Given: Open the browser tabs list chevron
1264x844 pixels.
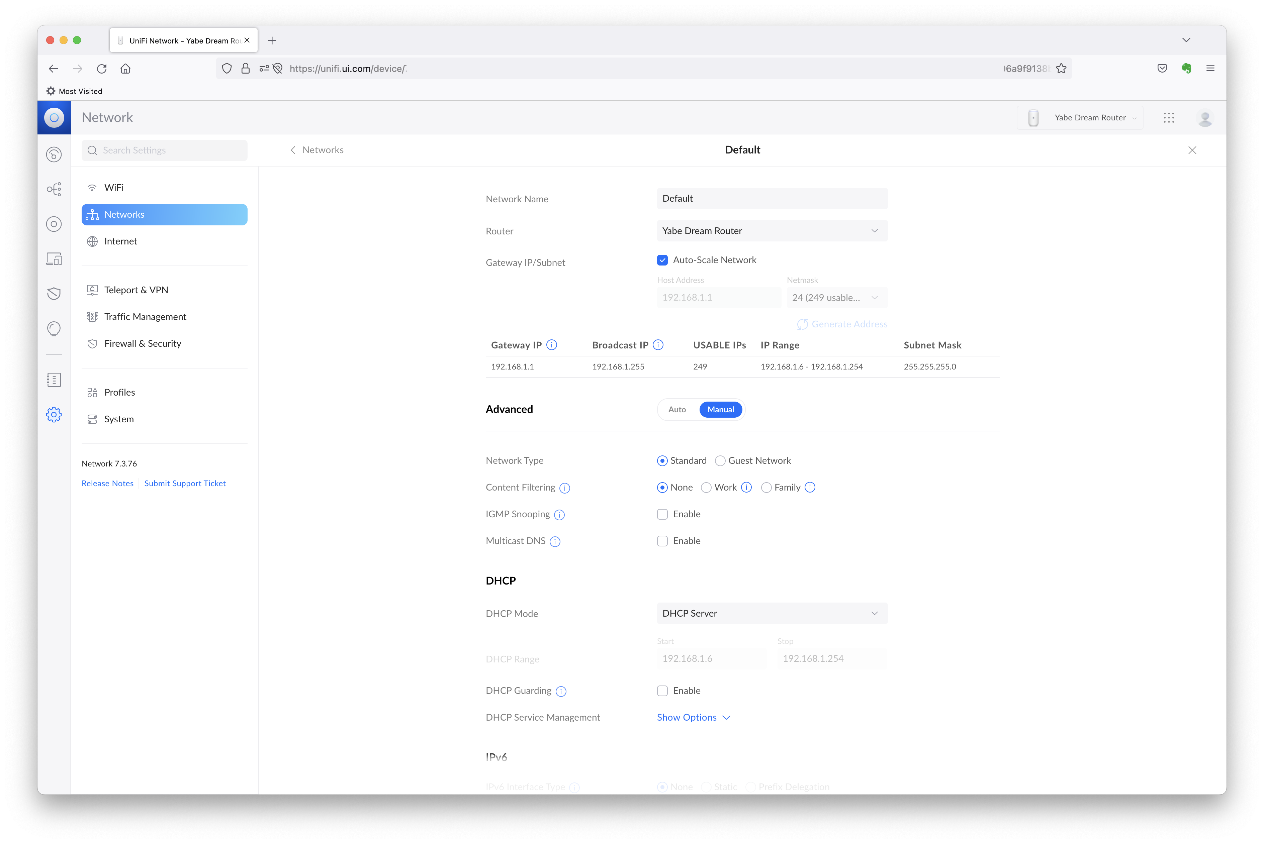Looking at the screenshot, I should (1186, 40).
